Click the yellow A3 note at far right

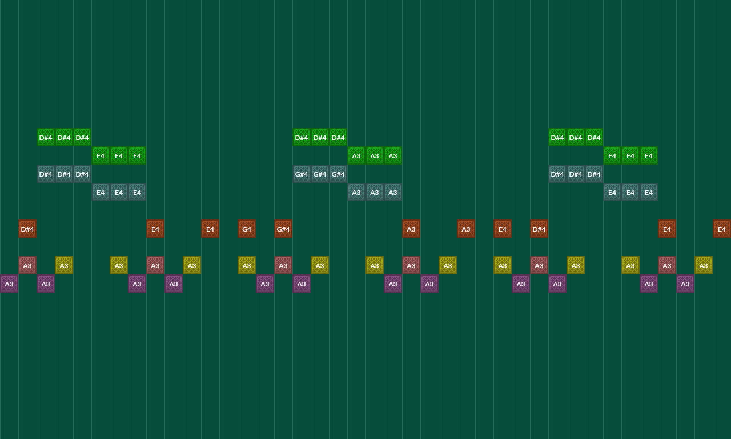tap(704, 265)
